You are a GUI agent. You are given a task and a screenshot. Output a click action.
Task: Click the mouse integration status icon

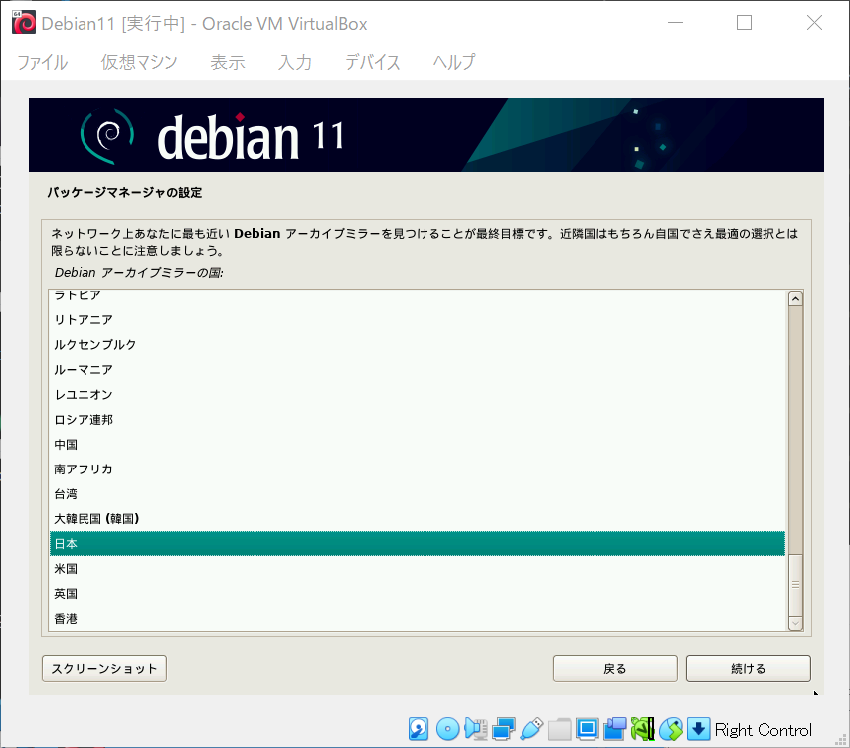671,729
